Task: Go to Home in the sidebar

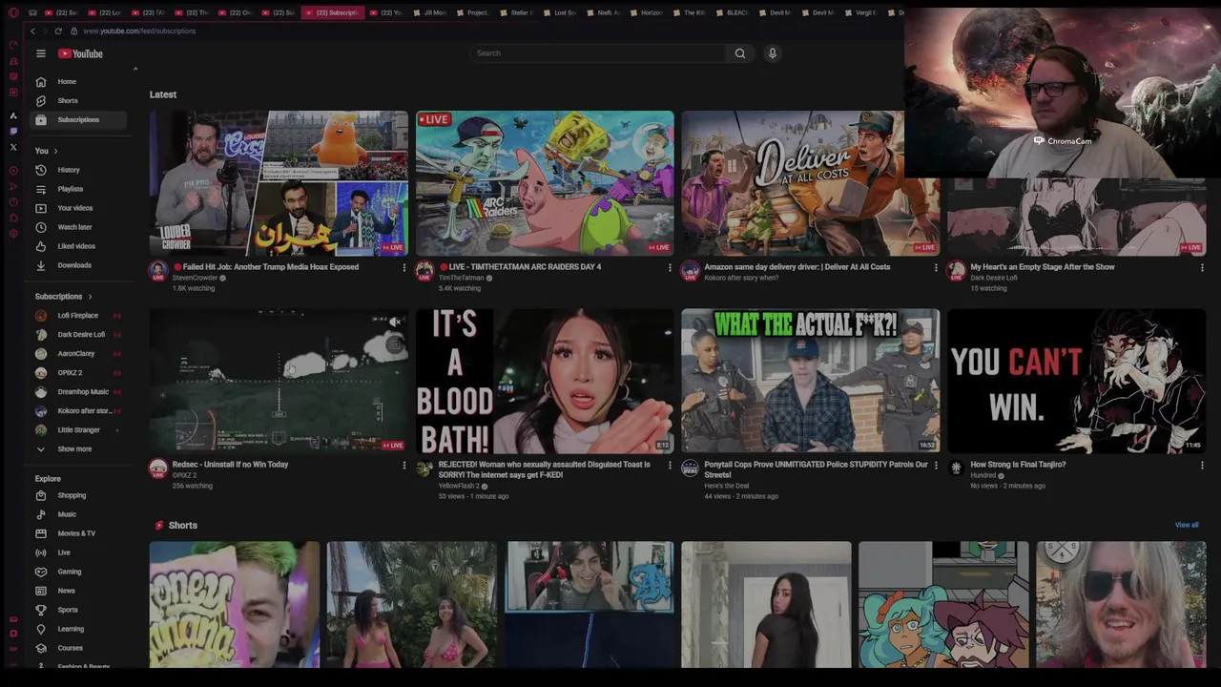Action: pos(79,81)
